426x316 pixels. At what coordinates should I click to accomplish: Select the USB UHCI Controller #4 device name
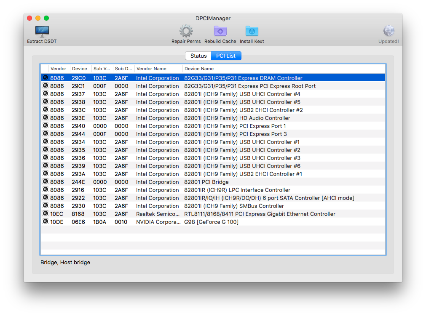coord(242,94)
